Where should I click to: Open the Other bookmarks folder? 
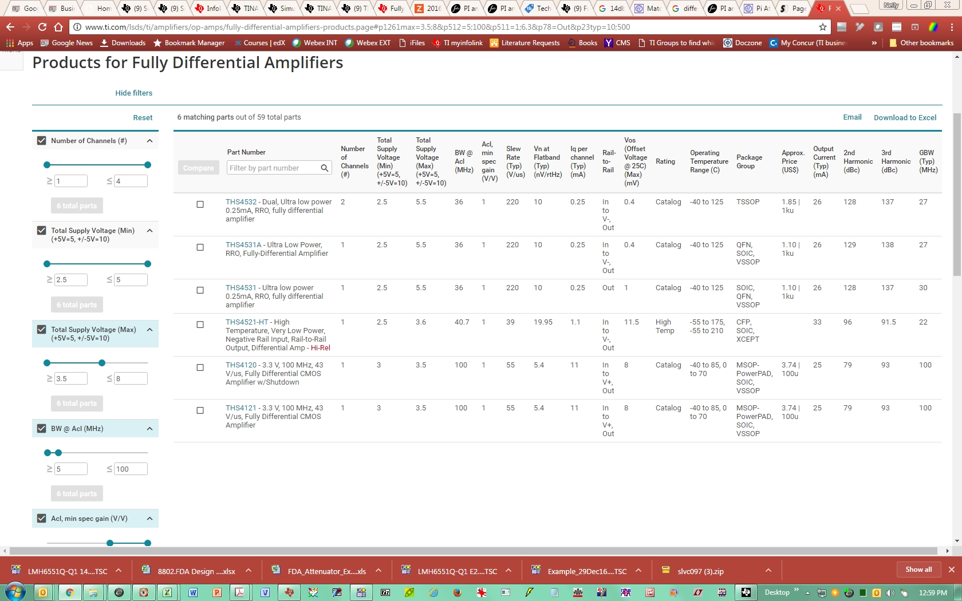(x=921, y=43)
